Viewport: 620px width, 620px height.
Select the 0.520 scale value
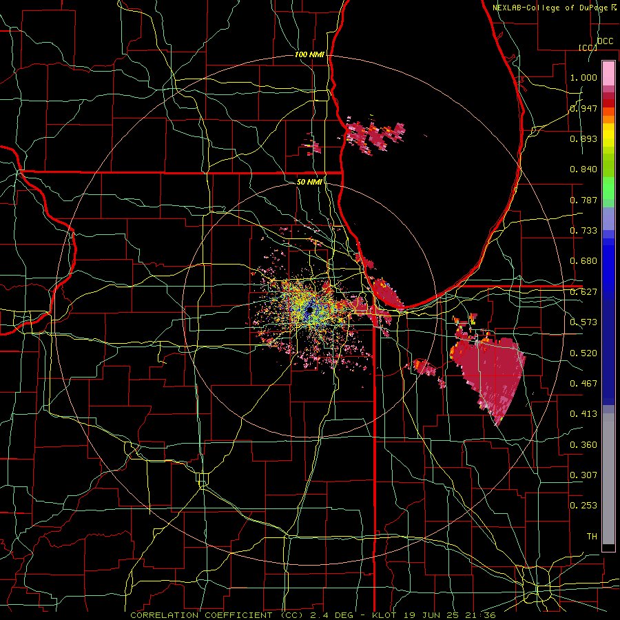[x=583, y=353]
